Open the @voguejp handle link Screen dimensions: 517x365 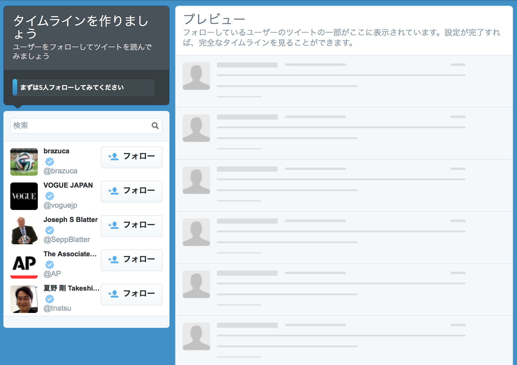60,205
